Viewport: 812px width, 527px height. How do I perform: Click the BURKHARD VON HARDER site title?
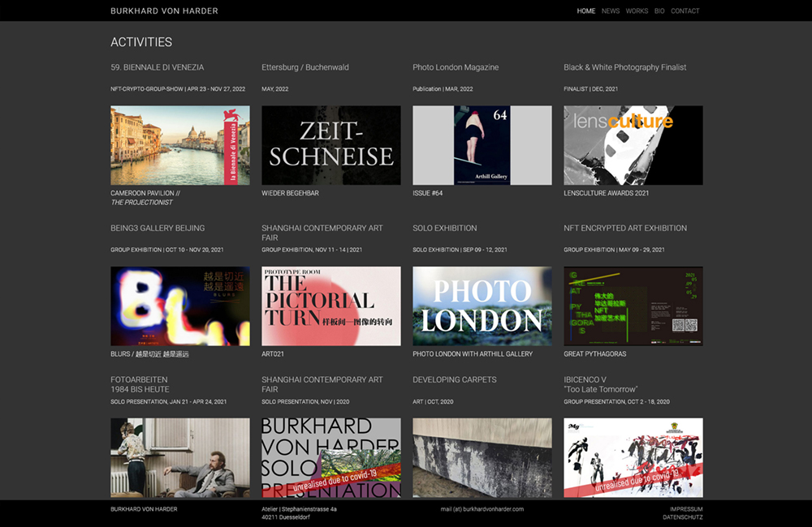tap(163, 11)
